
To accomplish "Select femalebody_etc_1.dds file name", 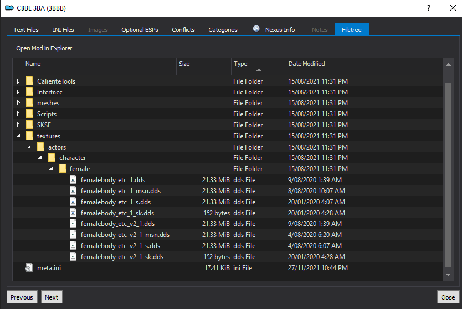I will (x=113, y=180).
